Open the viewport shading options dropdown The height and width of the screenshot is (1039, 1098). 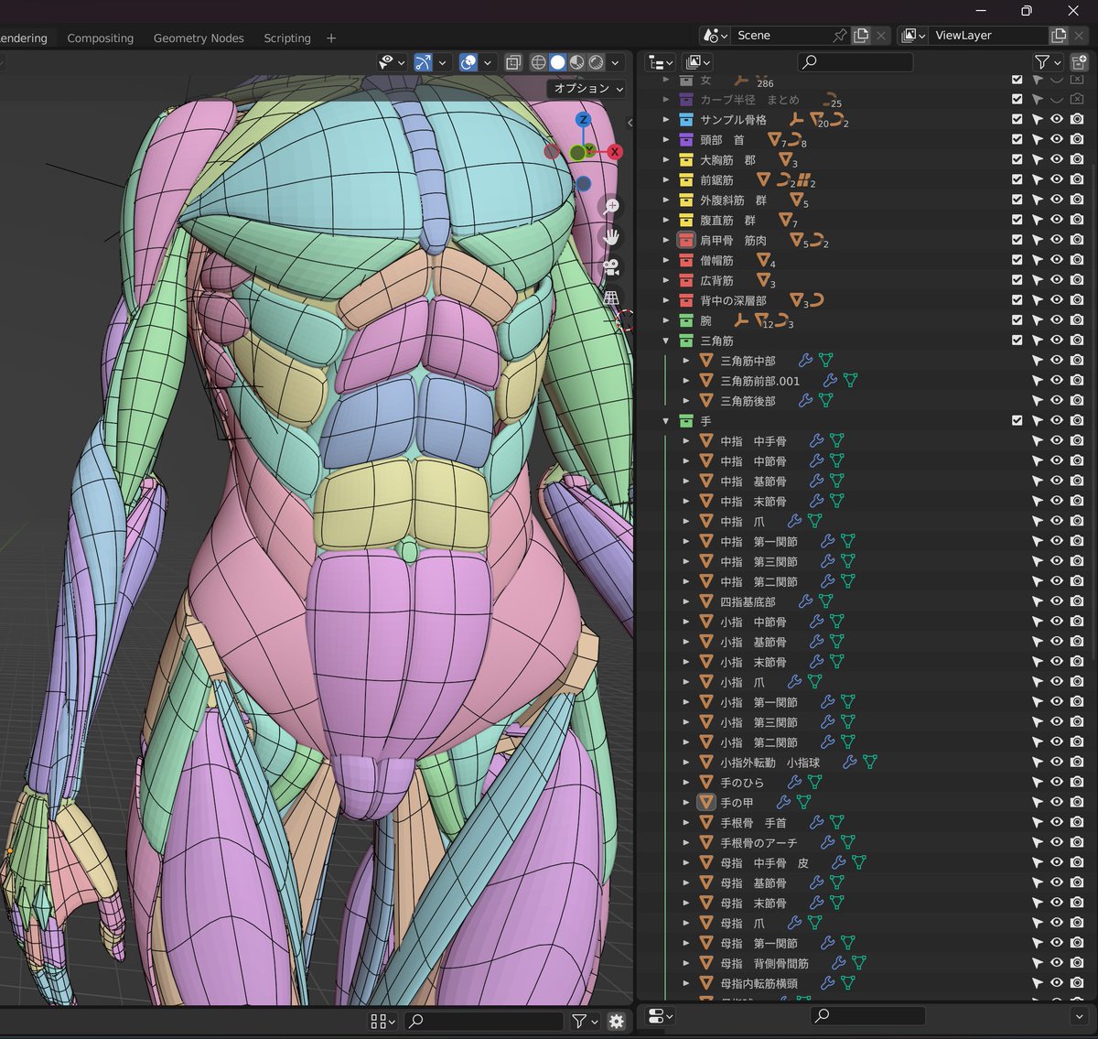616,62
